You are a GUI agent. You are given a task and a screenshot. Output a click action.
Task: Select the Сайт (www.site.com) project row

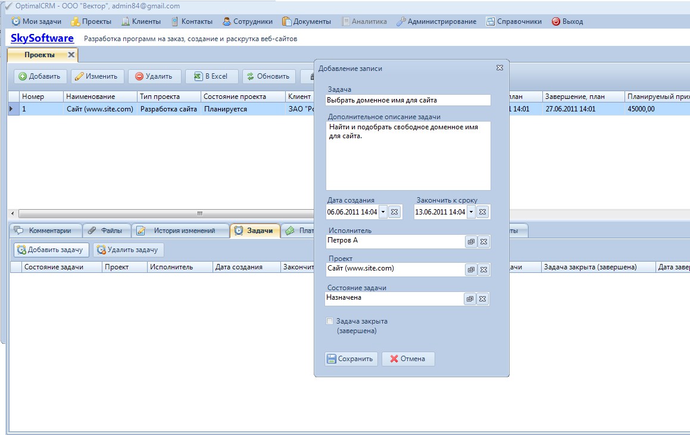[x=100, y=108]
